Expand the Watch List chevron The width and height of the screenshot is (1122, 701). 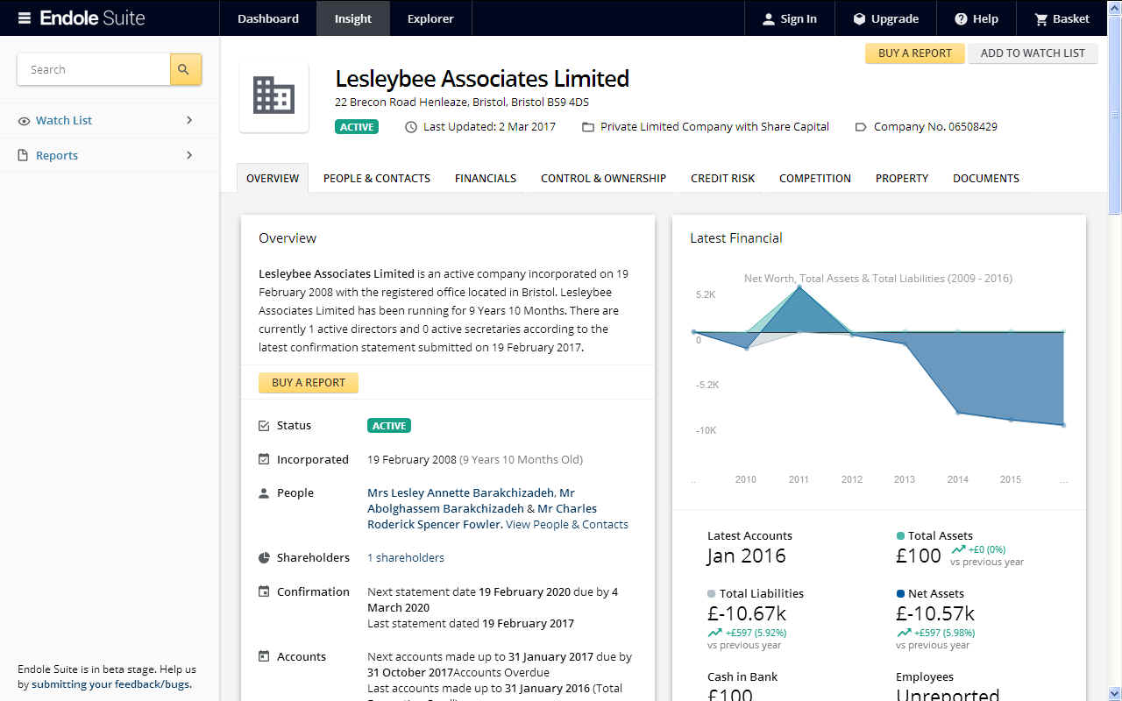(x=189, y=120)
